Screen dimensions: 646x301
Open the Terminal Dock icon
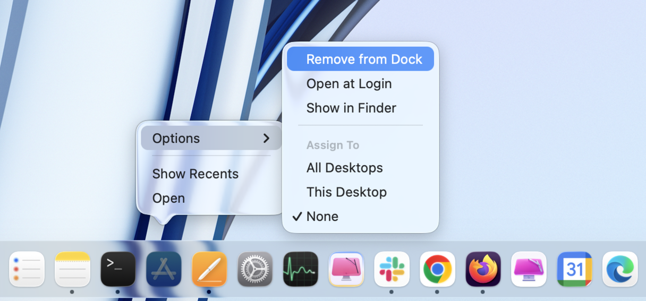pyautogui.click(x=118, y=269)
